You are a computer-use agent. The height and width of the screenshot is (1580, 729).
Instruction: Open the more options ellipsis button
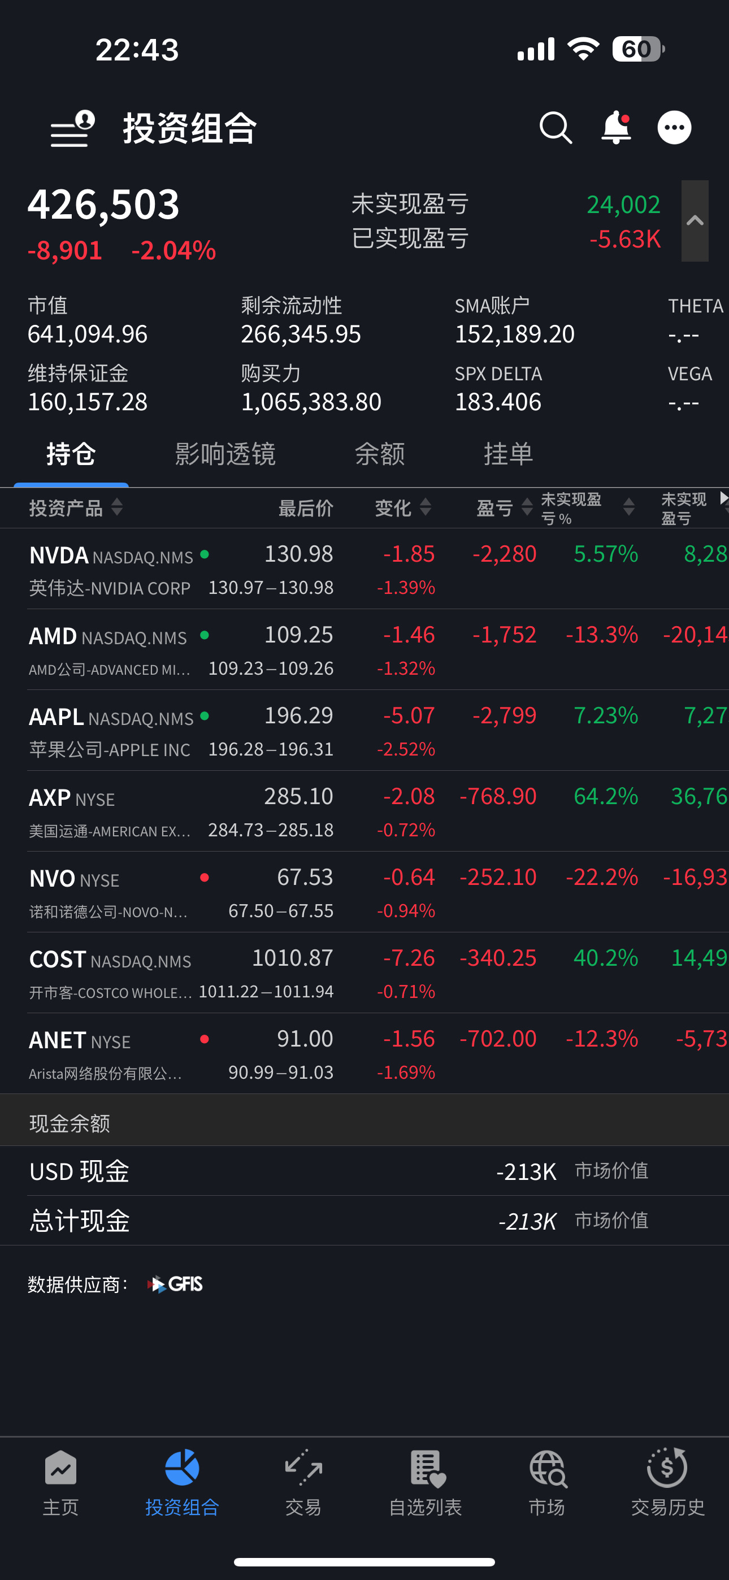674,128
